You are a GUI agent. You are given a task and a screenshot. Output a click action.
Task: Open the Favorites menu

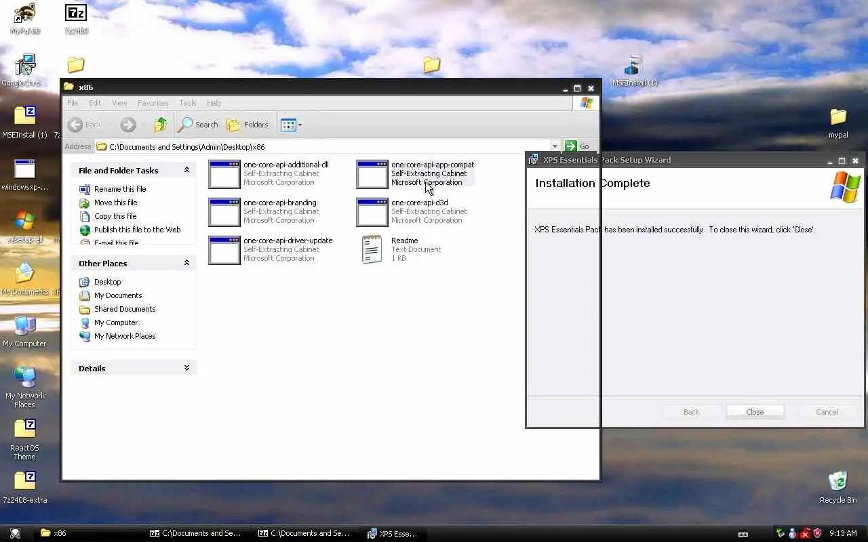pyautogui.click(x=153, y=103)
